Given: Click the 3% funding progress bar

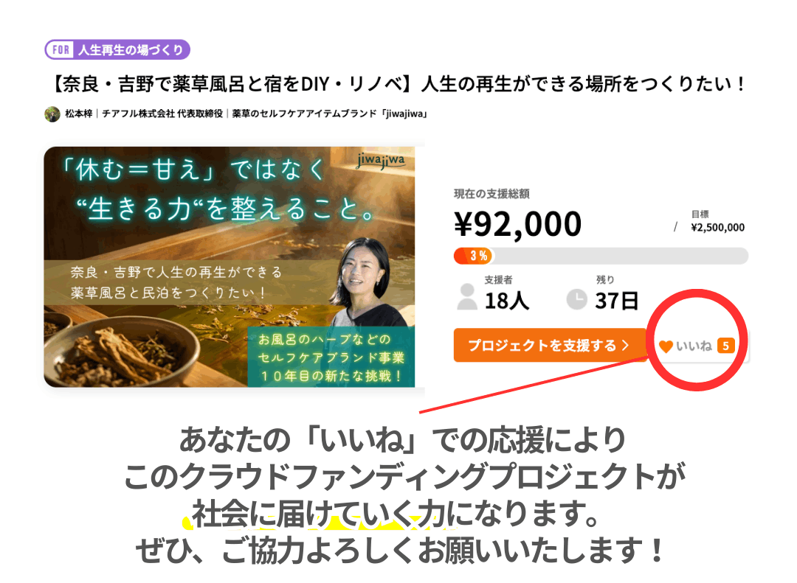Looking at the screenshot, I should click(601, 256).
